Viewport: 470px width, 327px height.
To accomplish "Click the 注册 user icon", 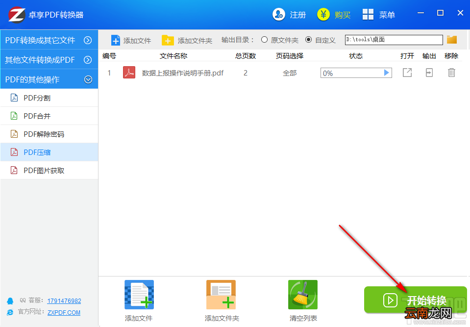I will pyautogui.click(x=279, y=14).
